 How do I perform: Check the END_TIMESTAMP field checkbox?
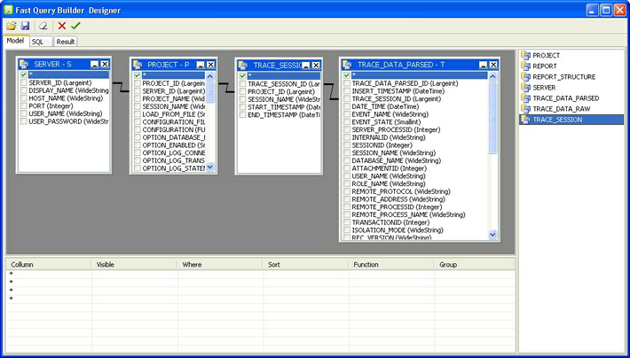(242, 115)
